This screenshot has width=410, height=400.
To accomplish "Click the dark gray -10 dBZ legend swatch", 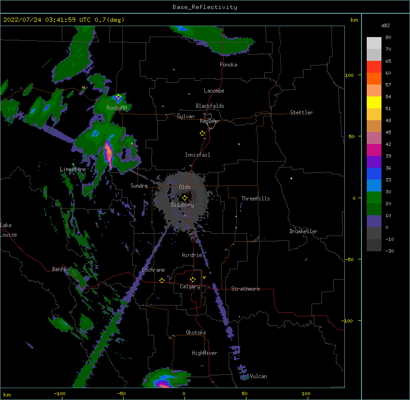I will 374,245.
